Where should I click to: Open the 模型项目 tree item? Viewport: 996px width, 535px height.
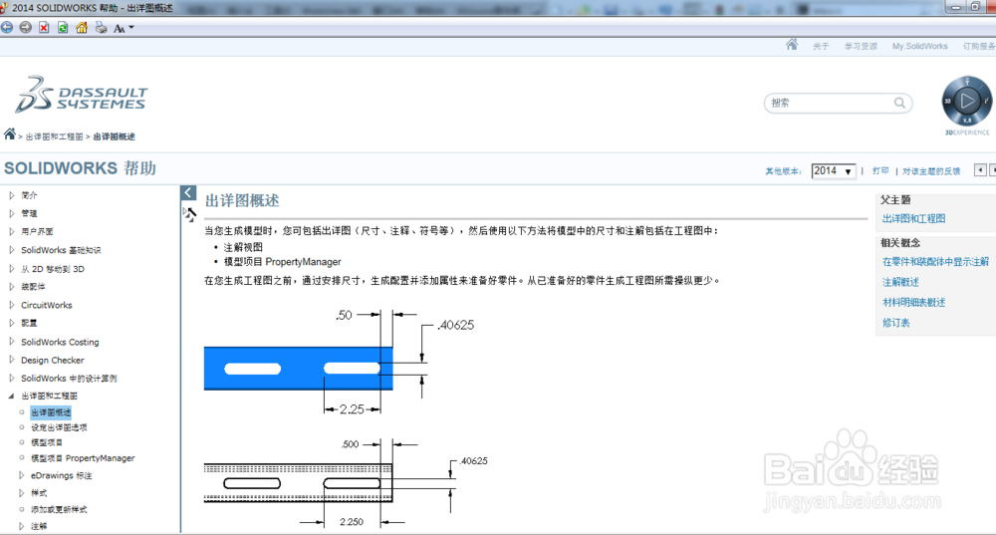(x=47, y=442)
